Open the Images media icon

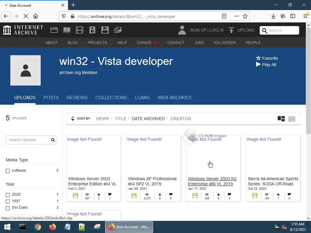click(118, 30)
